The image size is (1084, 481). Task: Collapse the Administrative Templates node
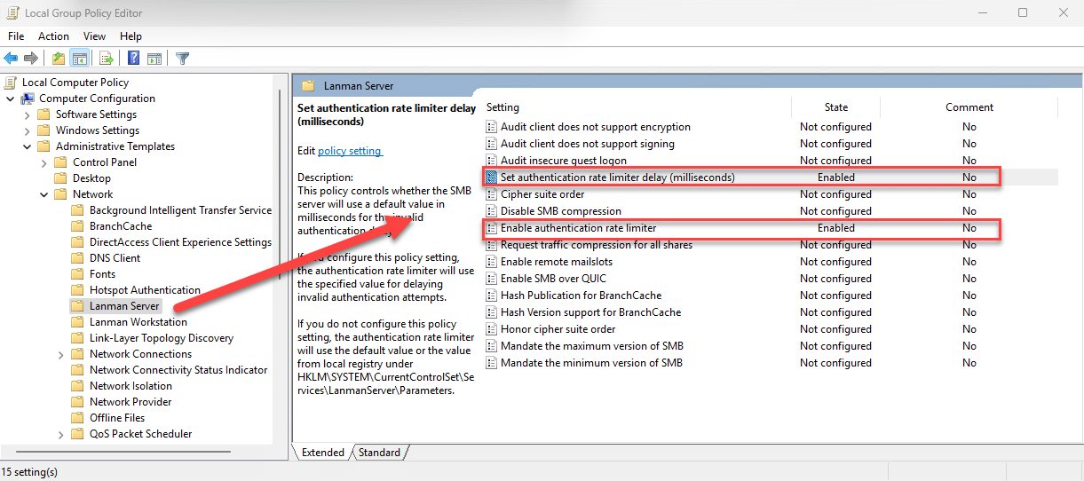pos(27,146)
